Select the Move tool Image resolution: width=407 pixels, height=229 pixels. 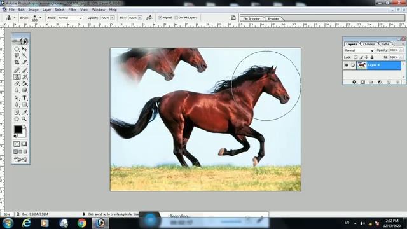tap(24, 49)
